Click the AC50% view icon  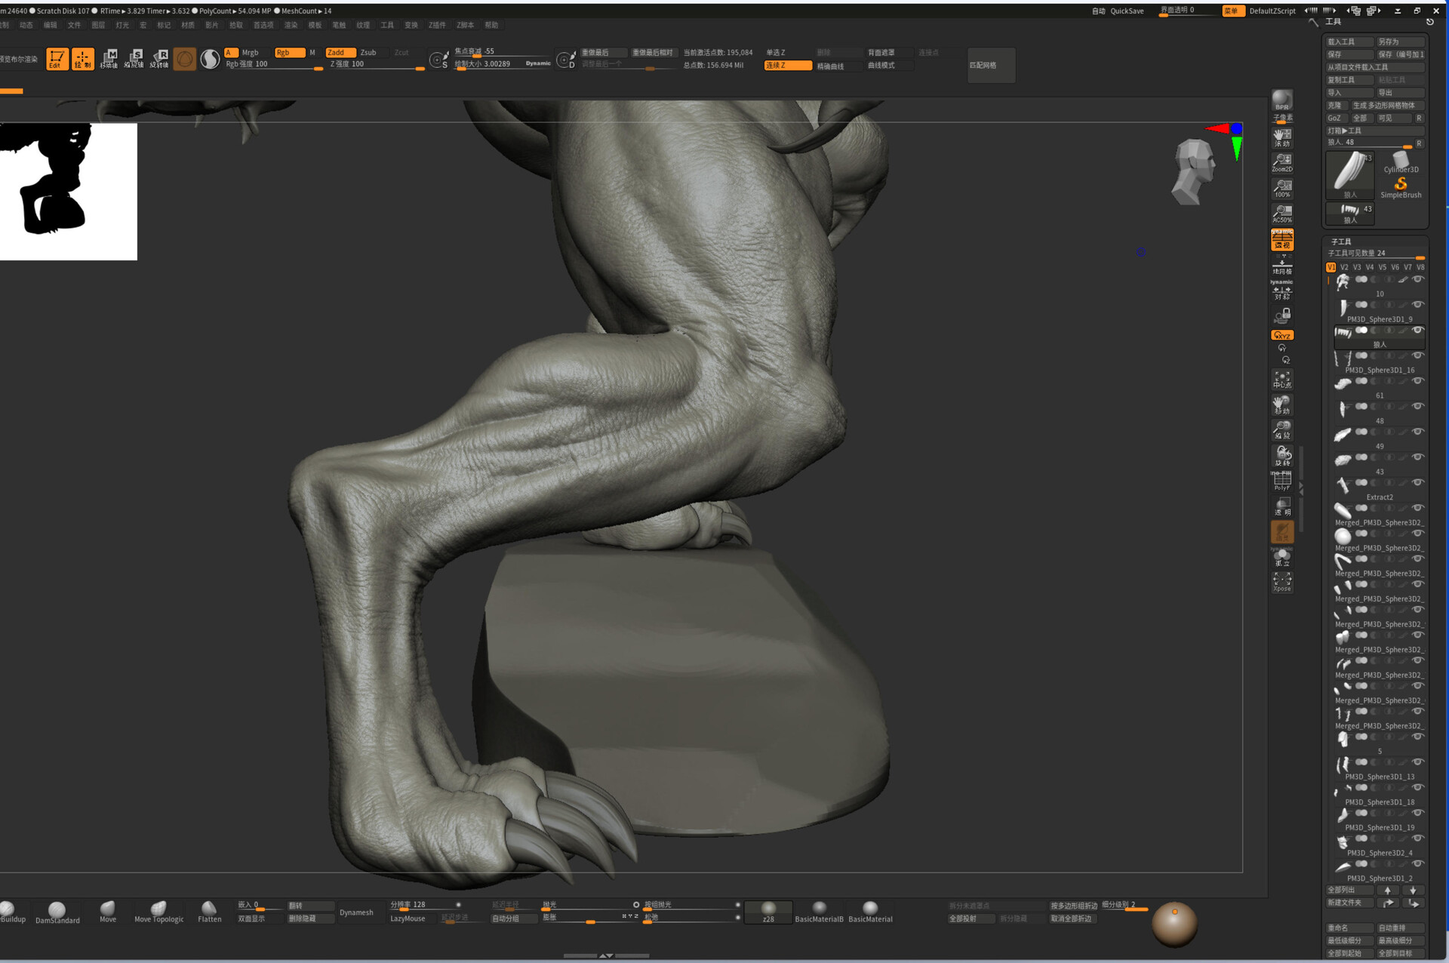coord(1281,214)
